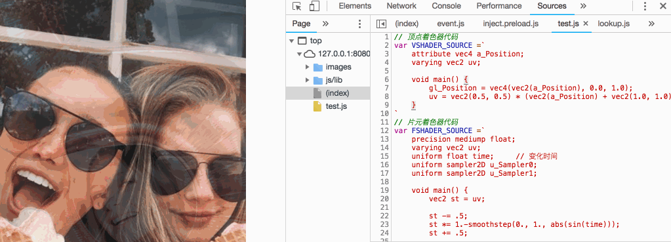Activate the inspect element picker icon
The width and height of the screenshot is (671, 242).
297,6
